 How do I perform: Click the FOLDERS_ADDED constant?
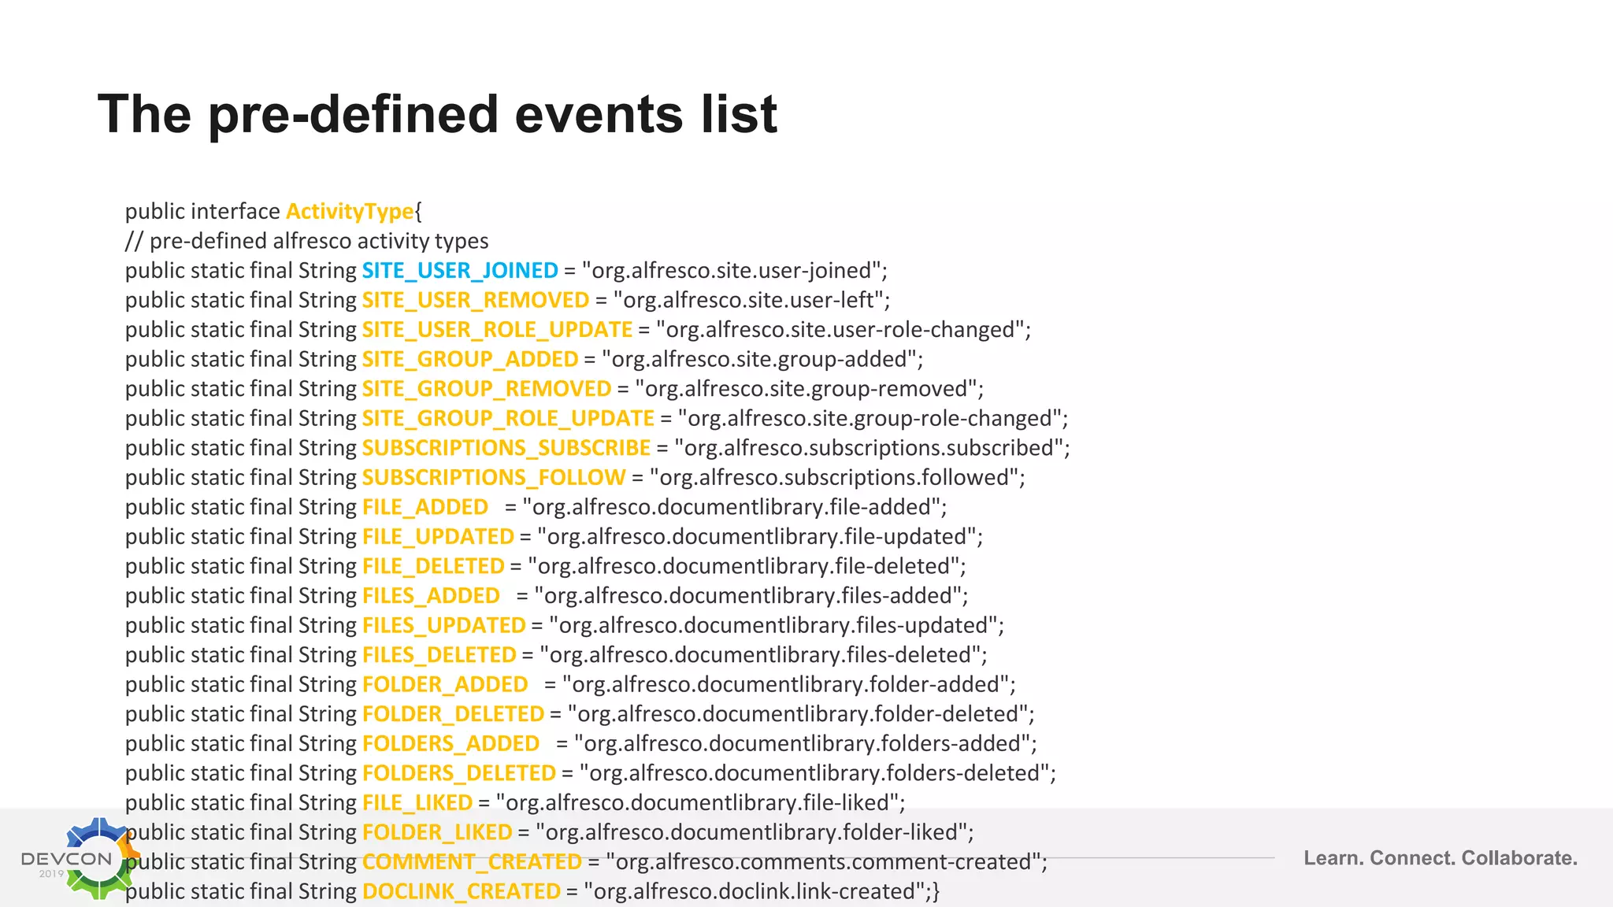coord(451,743)
